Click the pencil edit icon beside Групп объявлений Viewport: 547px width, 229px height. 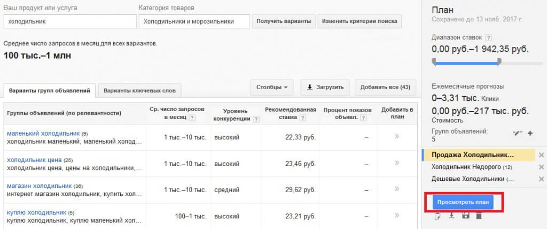pyautogui.click(x=517, y=133)
